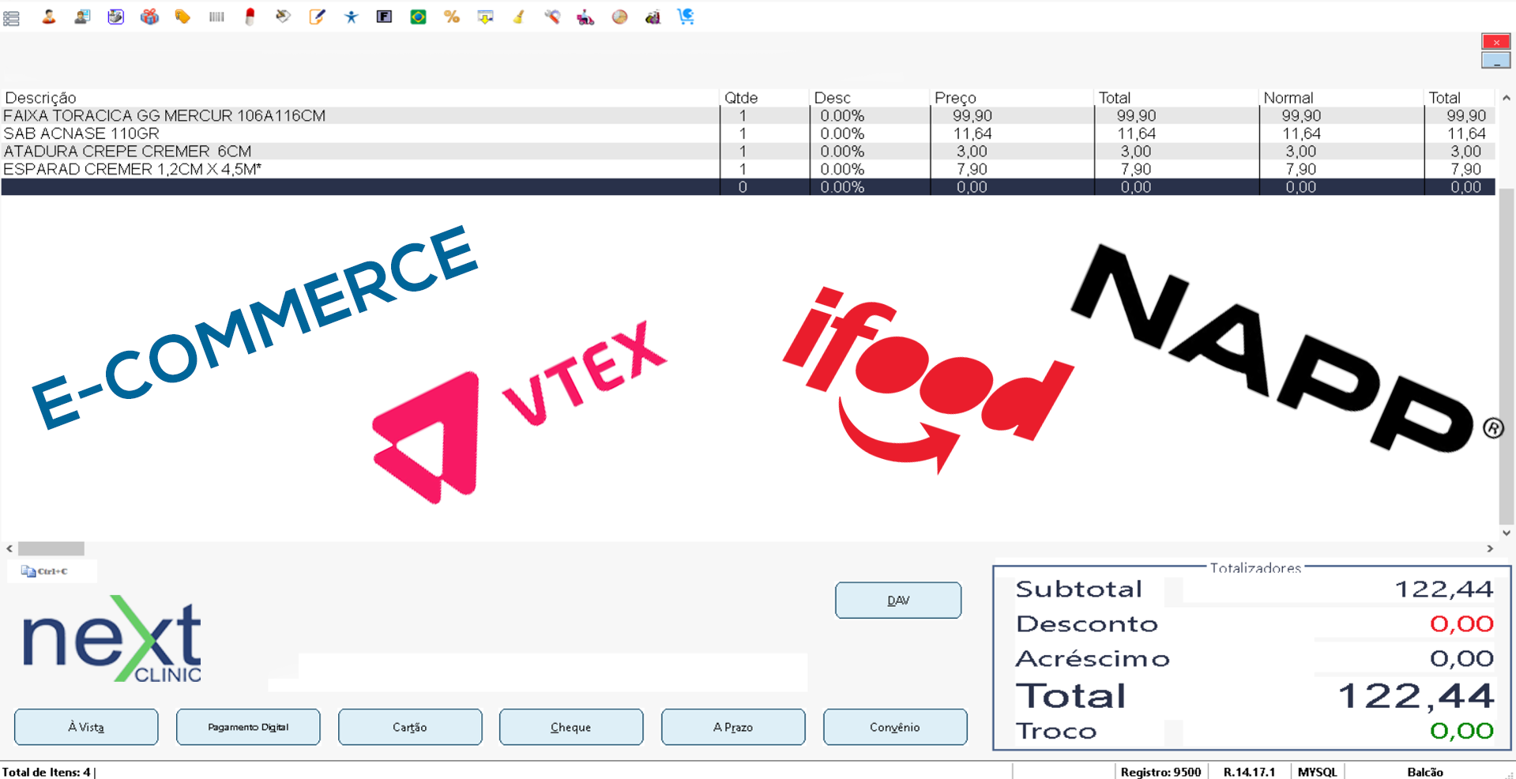Click the gift box icon

coord(149,17)
